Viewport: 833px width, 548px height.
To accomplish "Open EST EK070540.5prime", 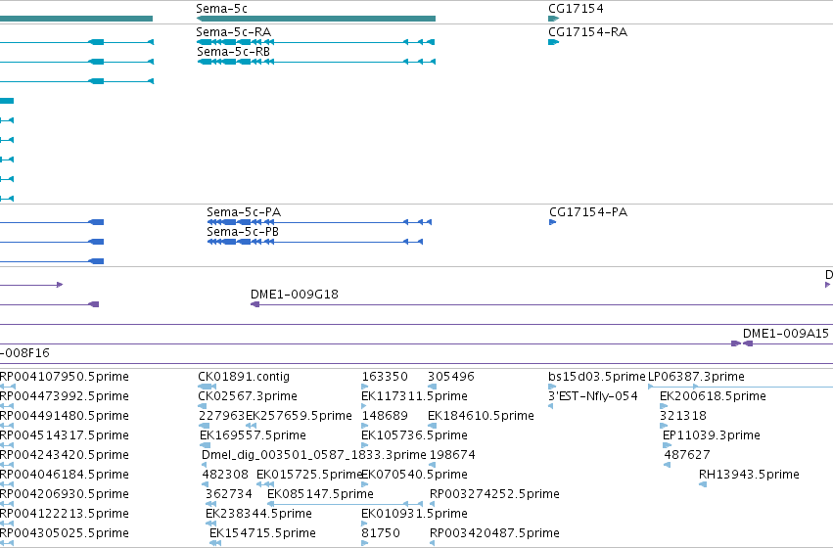I will point(414,475).
